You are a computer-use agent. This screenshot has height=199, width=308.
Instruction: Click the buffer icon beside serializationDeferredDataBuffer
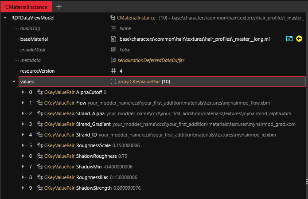(113, 60)
